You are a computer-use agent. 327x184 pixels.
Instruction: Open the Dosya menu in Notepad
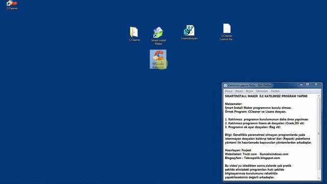(x=228, y=91)
